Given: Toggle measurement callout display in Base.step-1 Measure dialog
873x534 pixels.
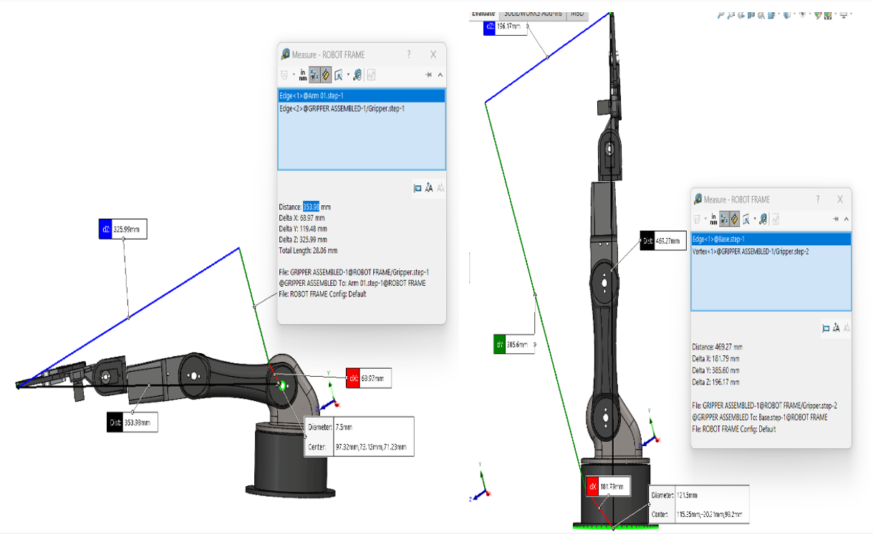Looking at the screenshot, I should [826, 328].
